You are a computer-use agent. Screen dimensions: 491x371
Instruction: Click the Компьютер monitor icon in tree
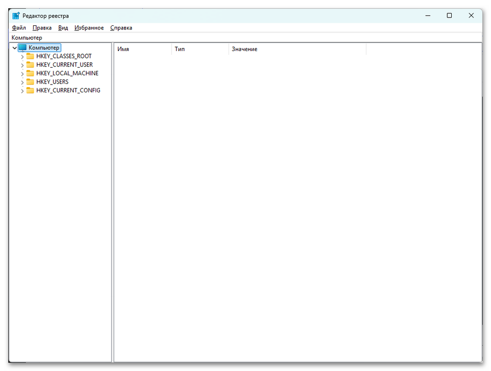(23, 48)
